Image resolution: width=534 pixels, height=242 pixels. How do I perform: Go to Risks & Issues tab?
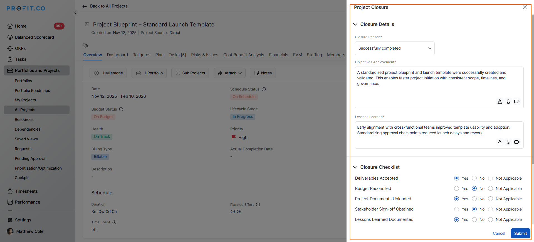point(205,55)
